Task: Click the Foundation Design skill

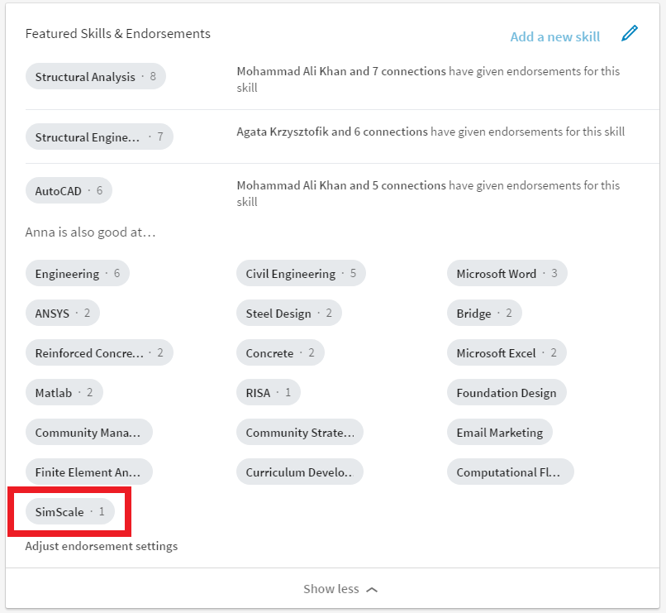Action: click(x=506, y=393)
